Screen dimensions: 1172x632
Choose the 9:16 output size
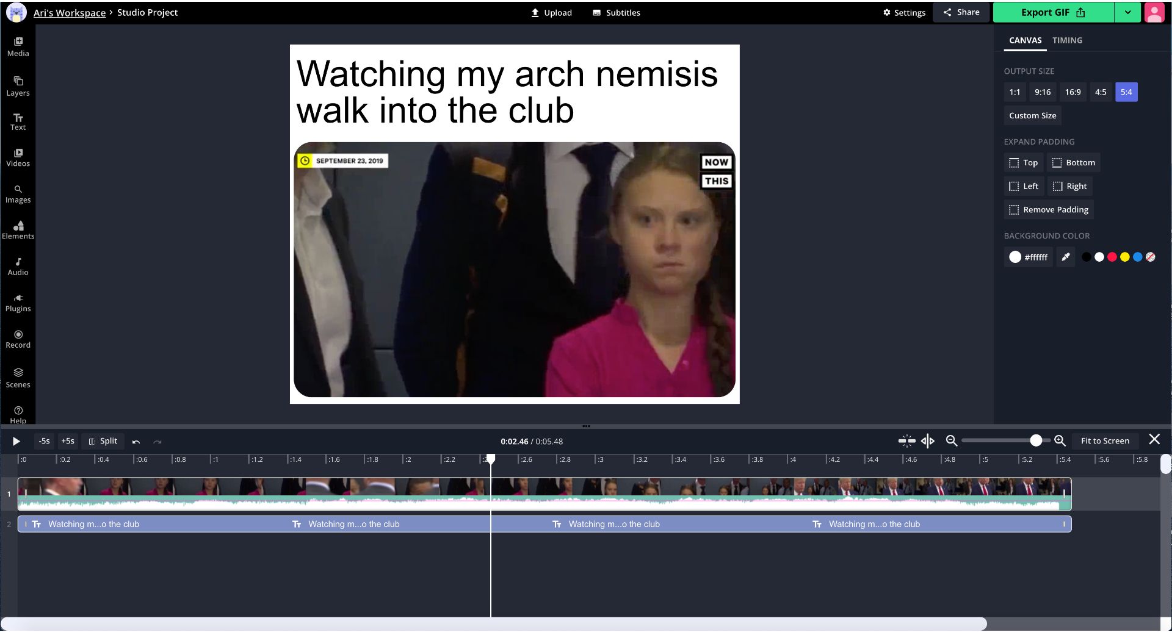coord(1042,92)
